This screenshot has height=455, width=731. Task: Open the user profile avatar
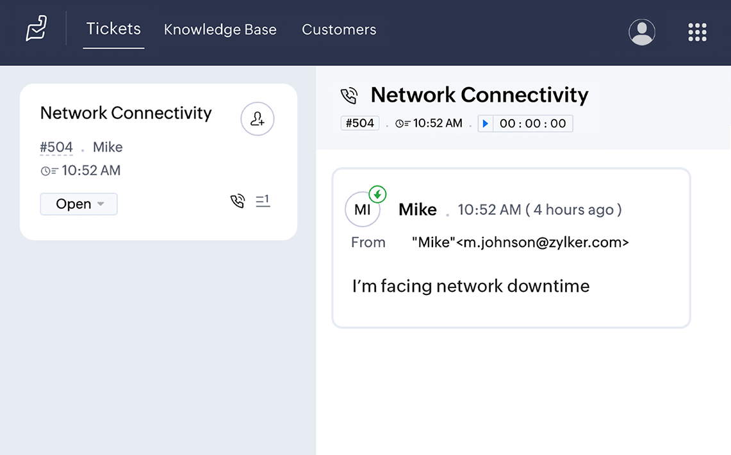click(641, 32)
